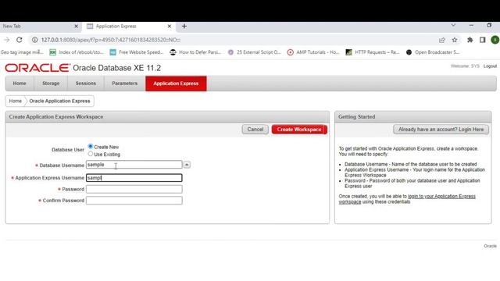Reload the page with the refresh icon
The height and width of the screenshot is (281, 500).
20,40
